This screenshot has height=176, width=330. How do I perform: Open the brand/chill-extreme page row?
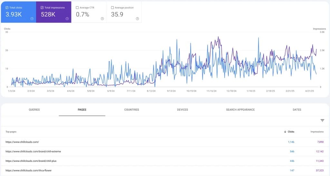coord(165,152)
